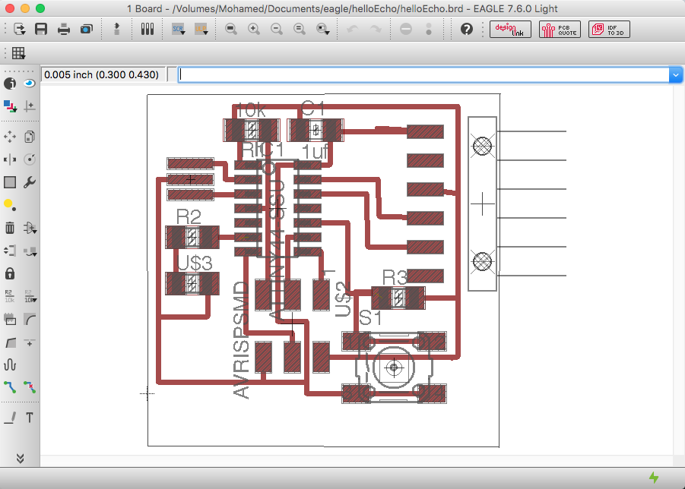Image resolution: width=685 pixels, height=489 pixels.
Task: Click the R3 resistor component on board
Action: [398, 298]
